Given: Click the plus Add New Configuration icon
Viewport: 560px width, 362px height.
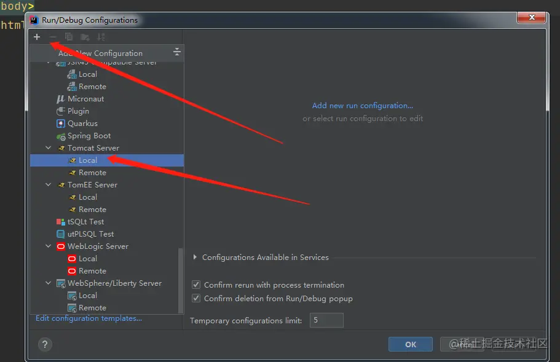Looking at the screenshot, I should (37, 37).
